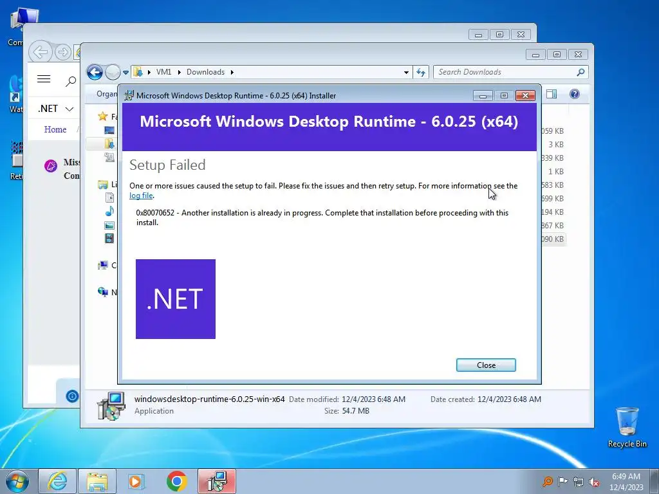Open the Organize menu in explorer toolbar
Screen dimensions: 659x494
[107, 94]
